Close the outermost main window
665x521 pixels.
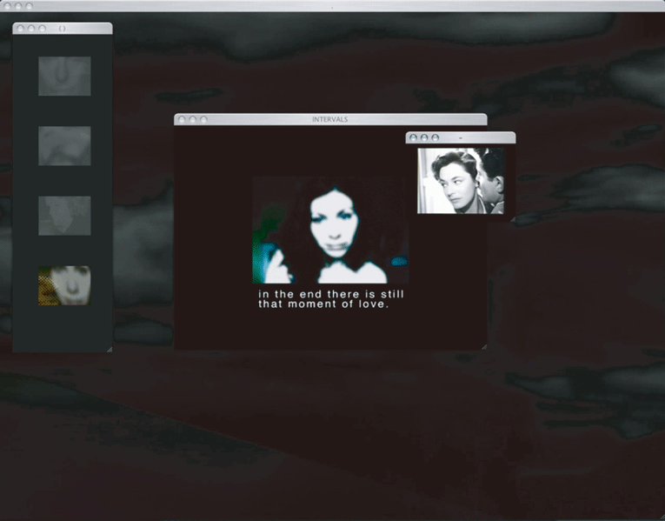(6, 5)
